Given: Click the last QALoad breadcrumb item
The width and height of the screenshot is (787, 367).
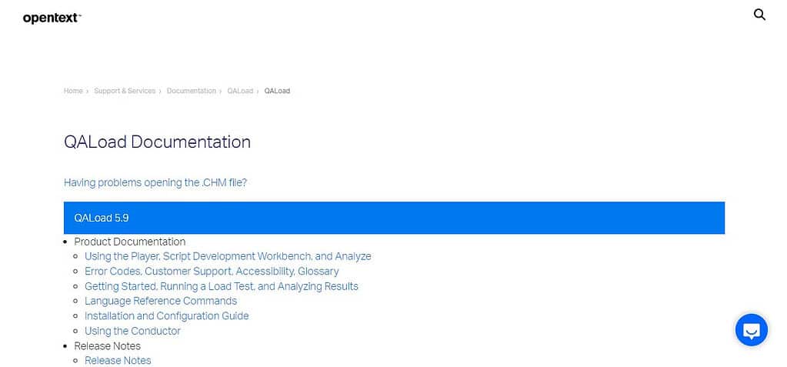Looking at the screenshot, I should 277,91.
